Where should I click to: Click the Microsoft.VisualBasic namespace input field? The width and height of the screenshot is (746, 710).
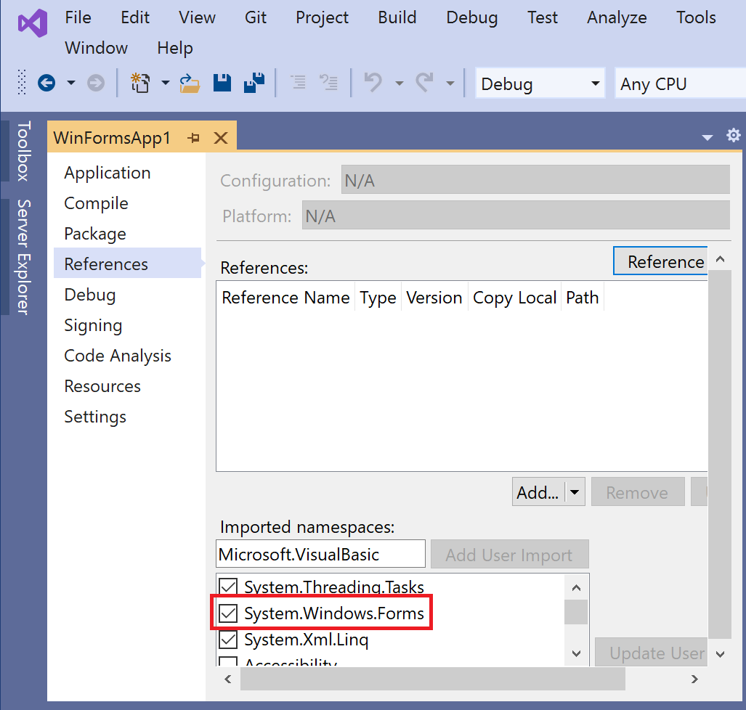tap(320, 554)
